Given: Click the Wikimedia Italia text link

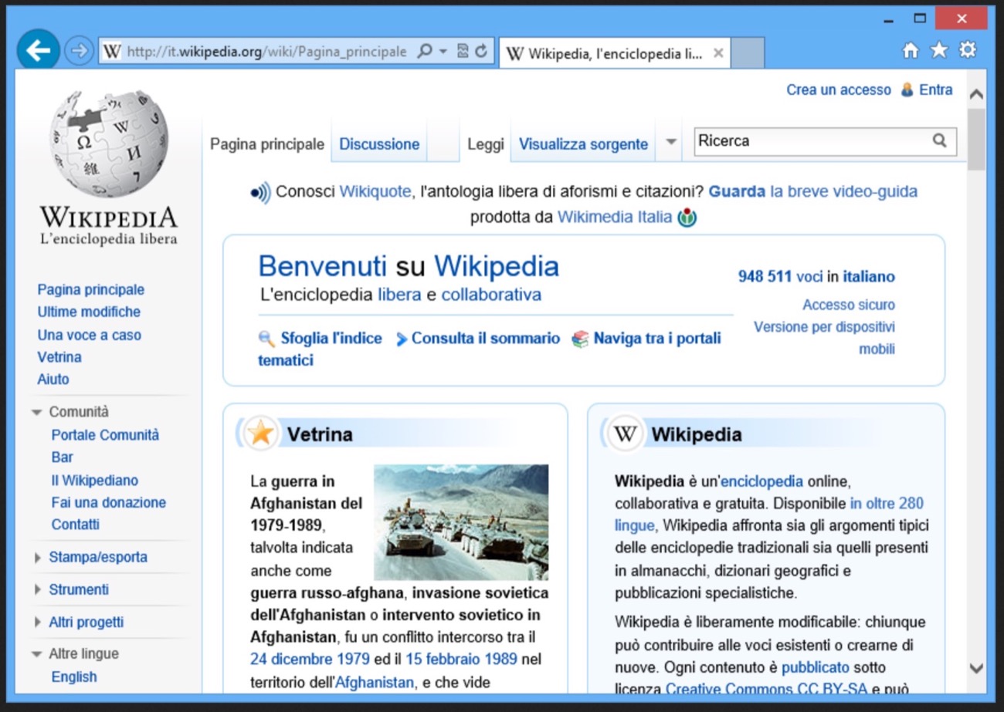Looking at the screenshot, I should click(615, 218).
